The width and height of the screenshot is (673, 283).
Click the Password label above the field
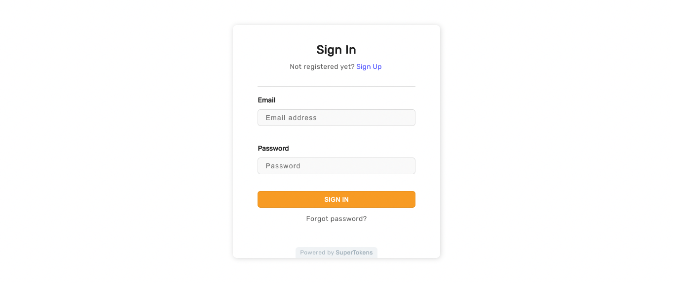click(273, 148)
